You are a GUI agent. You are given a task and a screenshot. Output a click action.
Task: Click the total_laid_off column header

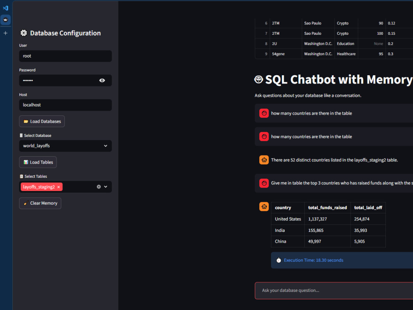pos(368,208)
